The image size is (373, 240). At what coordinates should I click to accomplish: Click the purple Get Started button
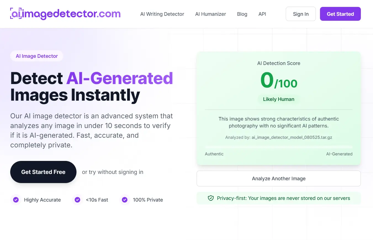tap(340, 14)
